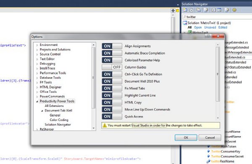Turn off the HTML Copy switch
This screenshot has width=252, height=164.
(112, 102)
